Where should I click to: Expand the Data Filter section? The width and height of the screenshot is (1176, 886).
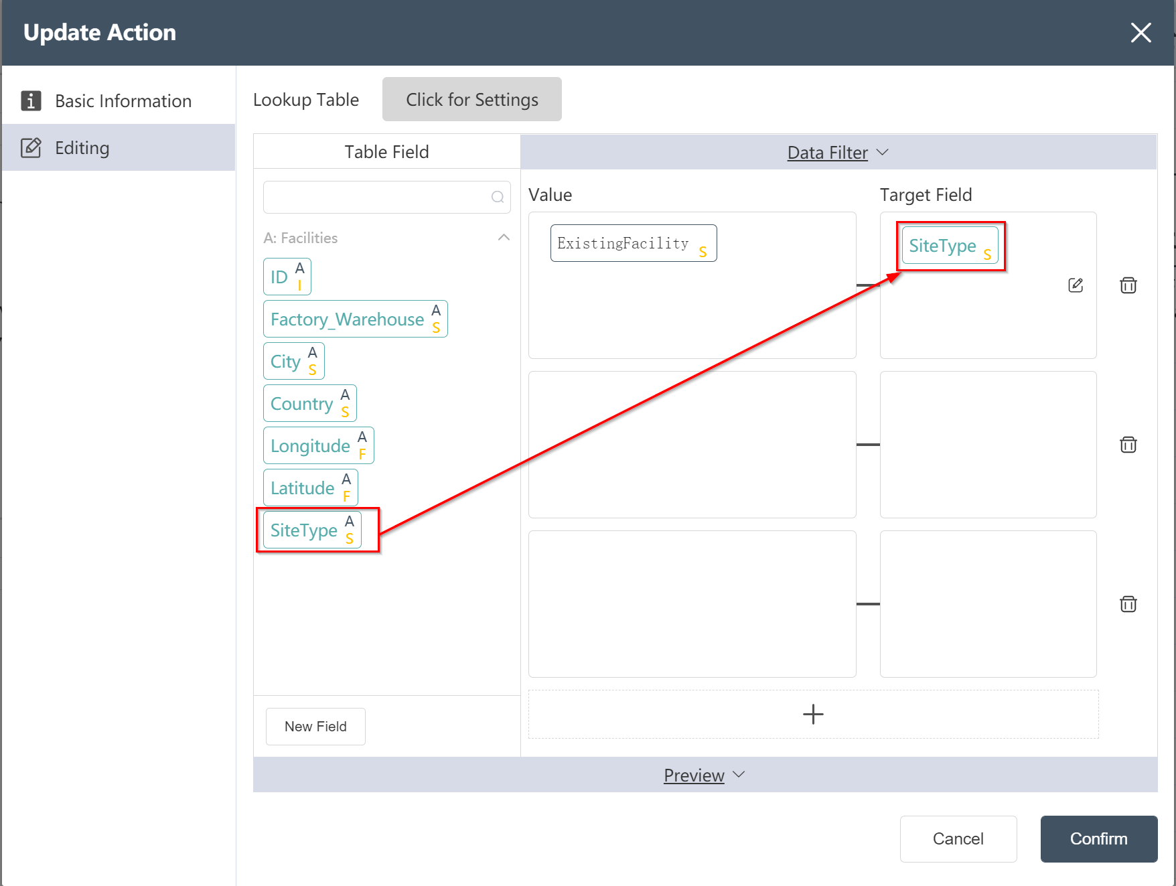838,152
